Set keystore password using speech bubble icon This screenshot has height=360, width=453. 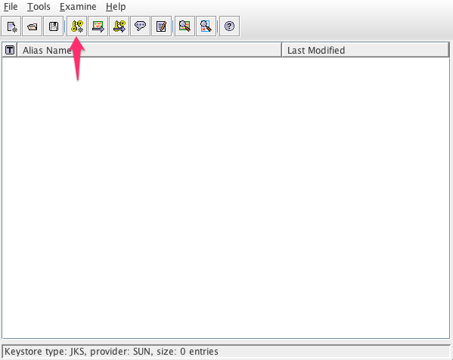[140, 26]
